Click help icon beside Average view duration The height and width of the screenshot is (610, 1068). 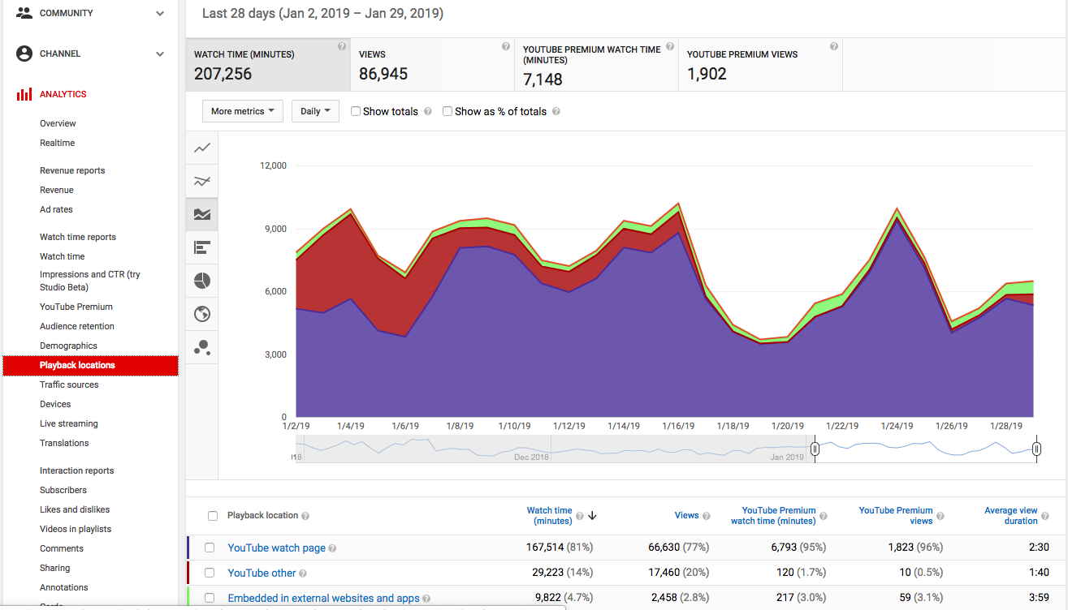coord(1045,516)
